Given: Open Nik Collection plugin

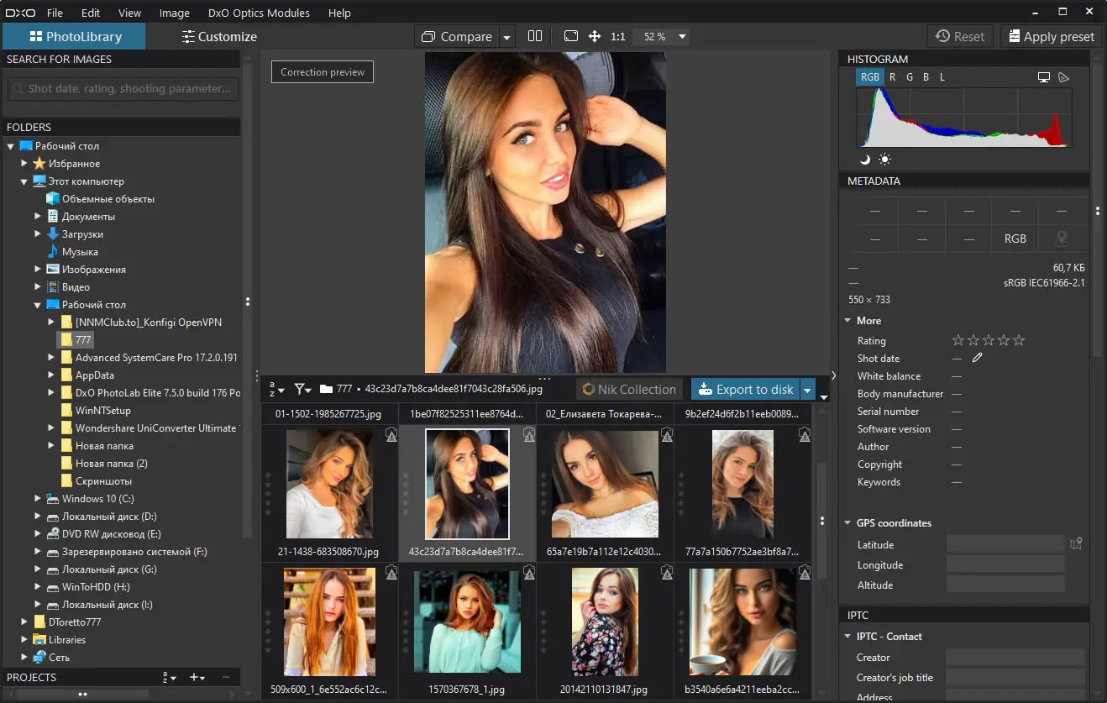Looking at the screenshot, I should tap(628, 389).
